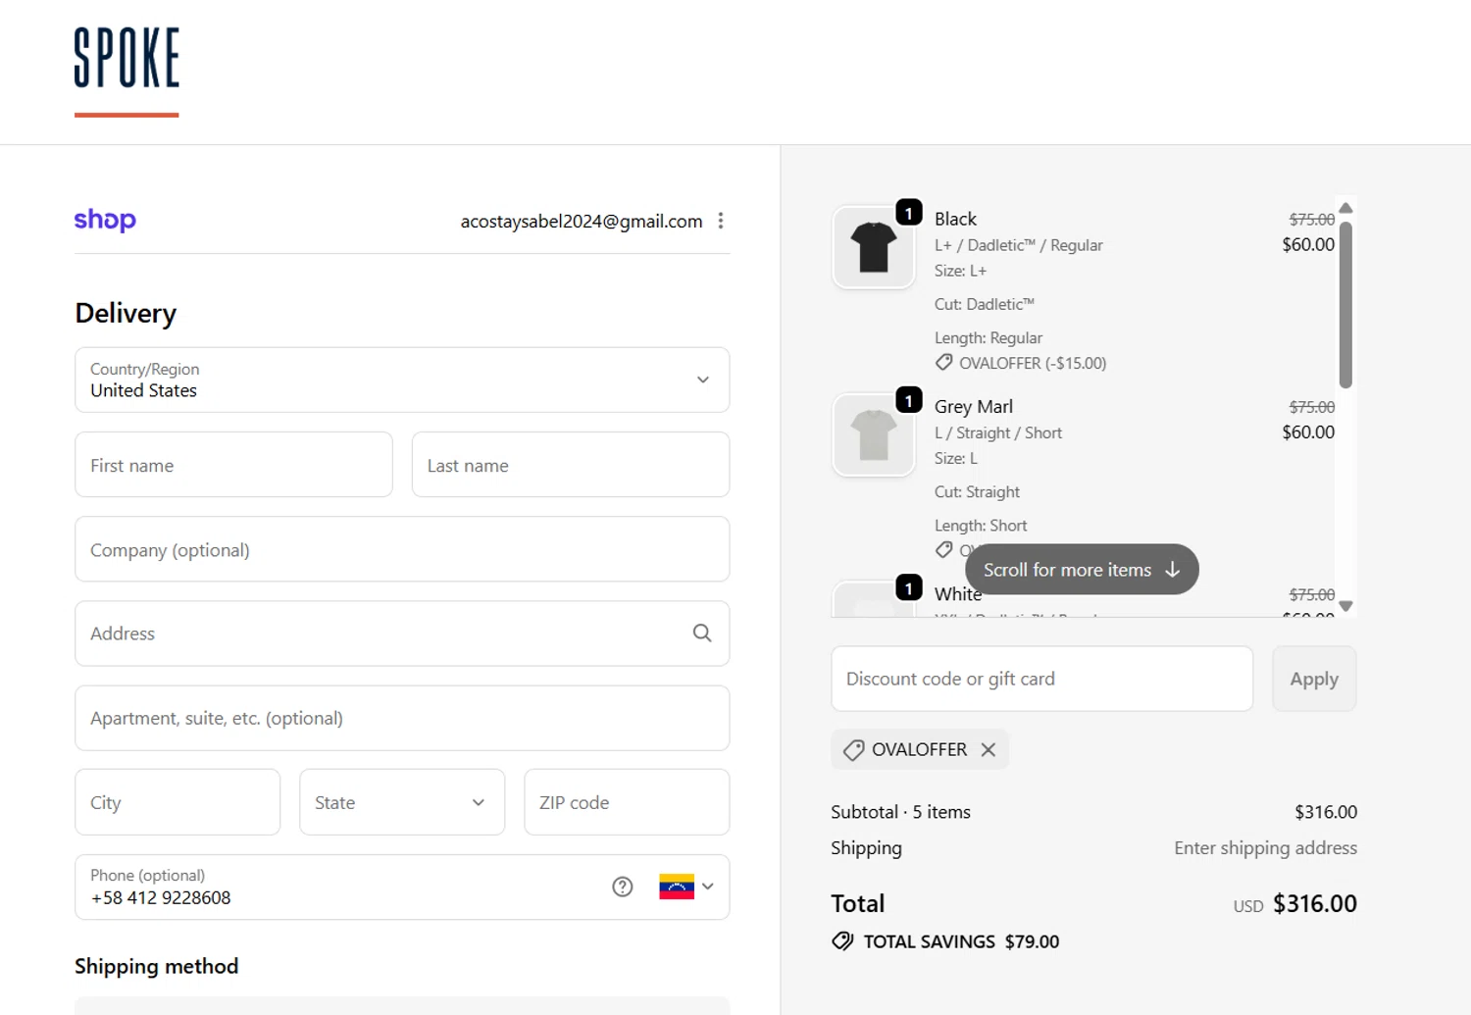The image size is (1471, 1015).
Task: Click the Grey Marl t-shirt thumbnail
Action: (874, 434)
